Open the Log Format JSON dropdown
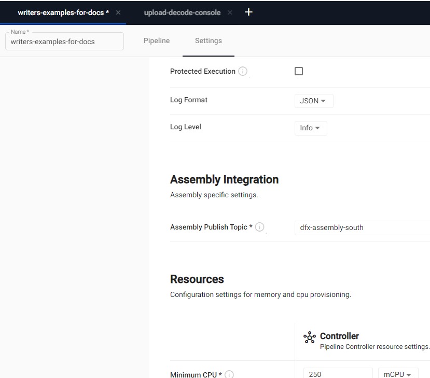This screenshot has height=378, width=430. [313, 101]
